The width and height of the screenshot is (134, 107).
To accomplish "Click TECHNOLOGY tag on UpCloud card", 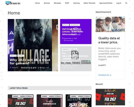I will coord(75,25).
